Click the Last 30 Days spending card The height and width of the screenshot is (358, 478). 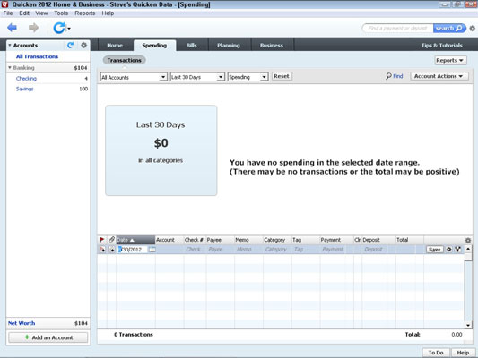pos(161,150)
